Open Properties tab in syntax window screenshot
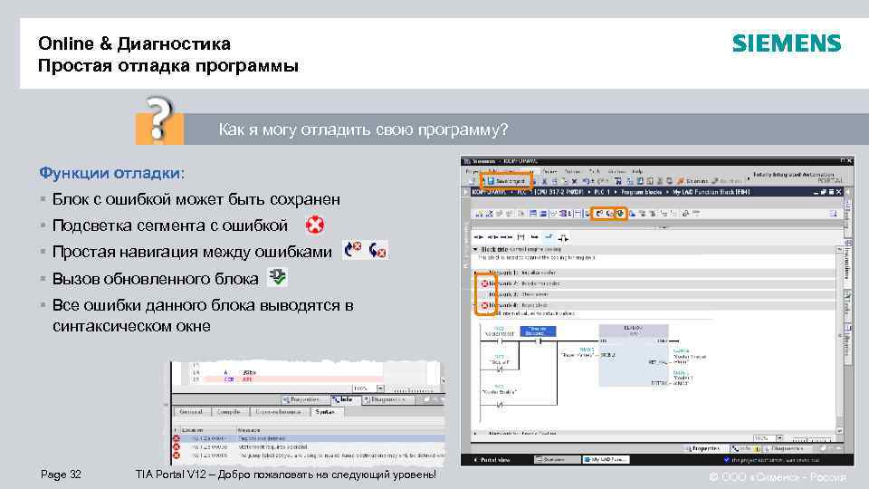Viewport: 869px width, 489px height. pyautogui.click(x=304, y=399)
